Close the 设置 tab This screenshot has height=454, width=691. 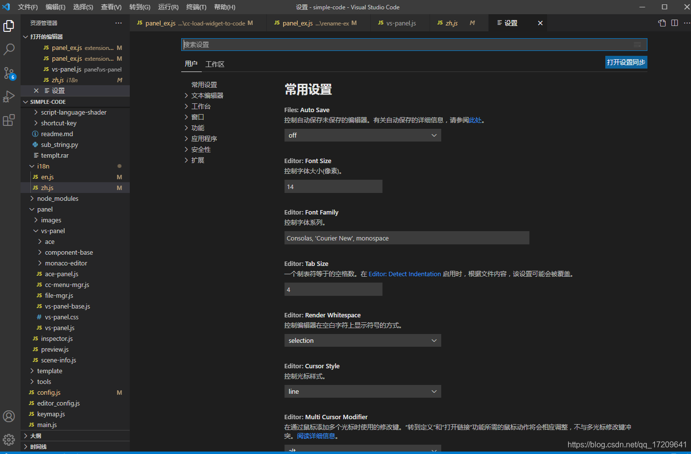tap(540, 23)
